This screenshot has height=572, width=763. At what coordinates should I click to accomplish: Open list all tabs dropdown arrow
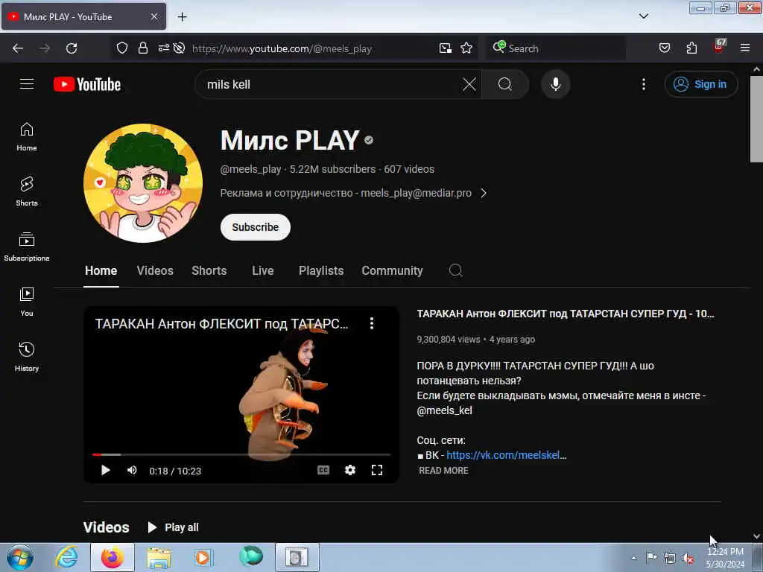(x=643, y=16)
